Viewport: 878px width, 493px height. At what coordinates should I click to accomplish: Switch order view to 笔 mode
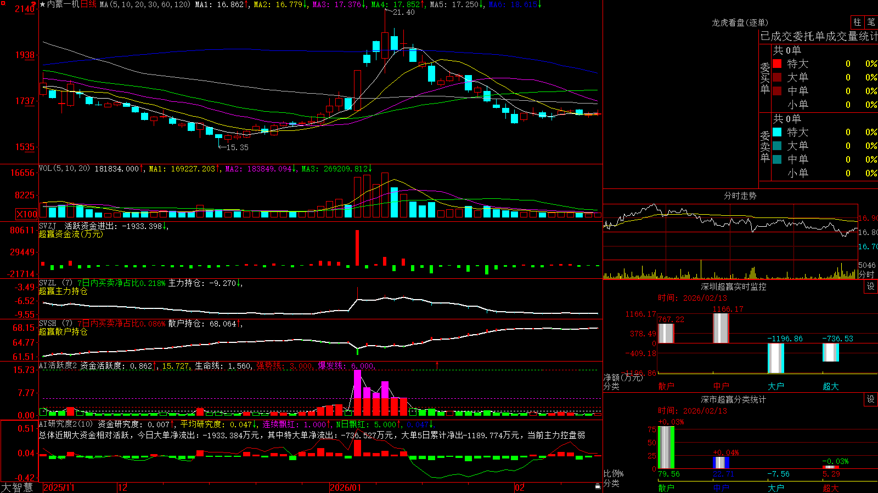coord(871,22)
